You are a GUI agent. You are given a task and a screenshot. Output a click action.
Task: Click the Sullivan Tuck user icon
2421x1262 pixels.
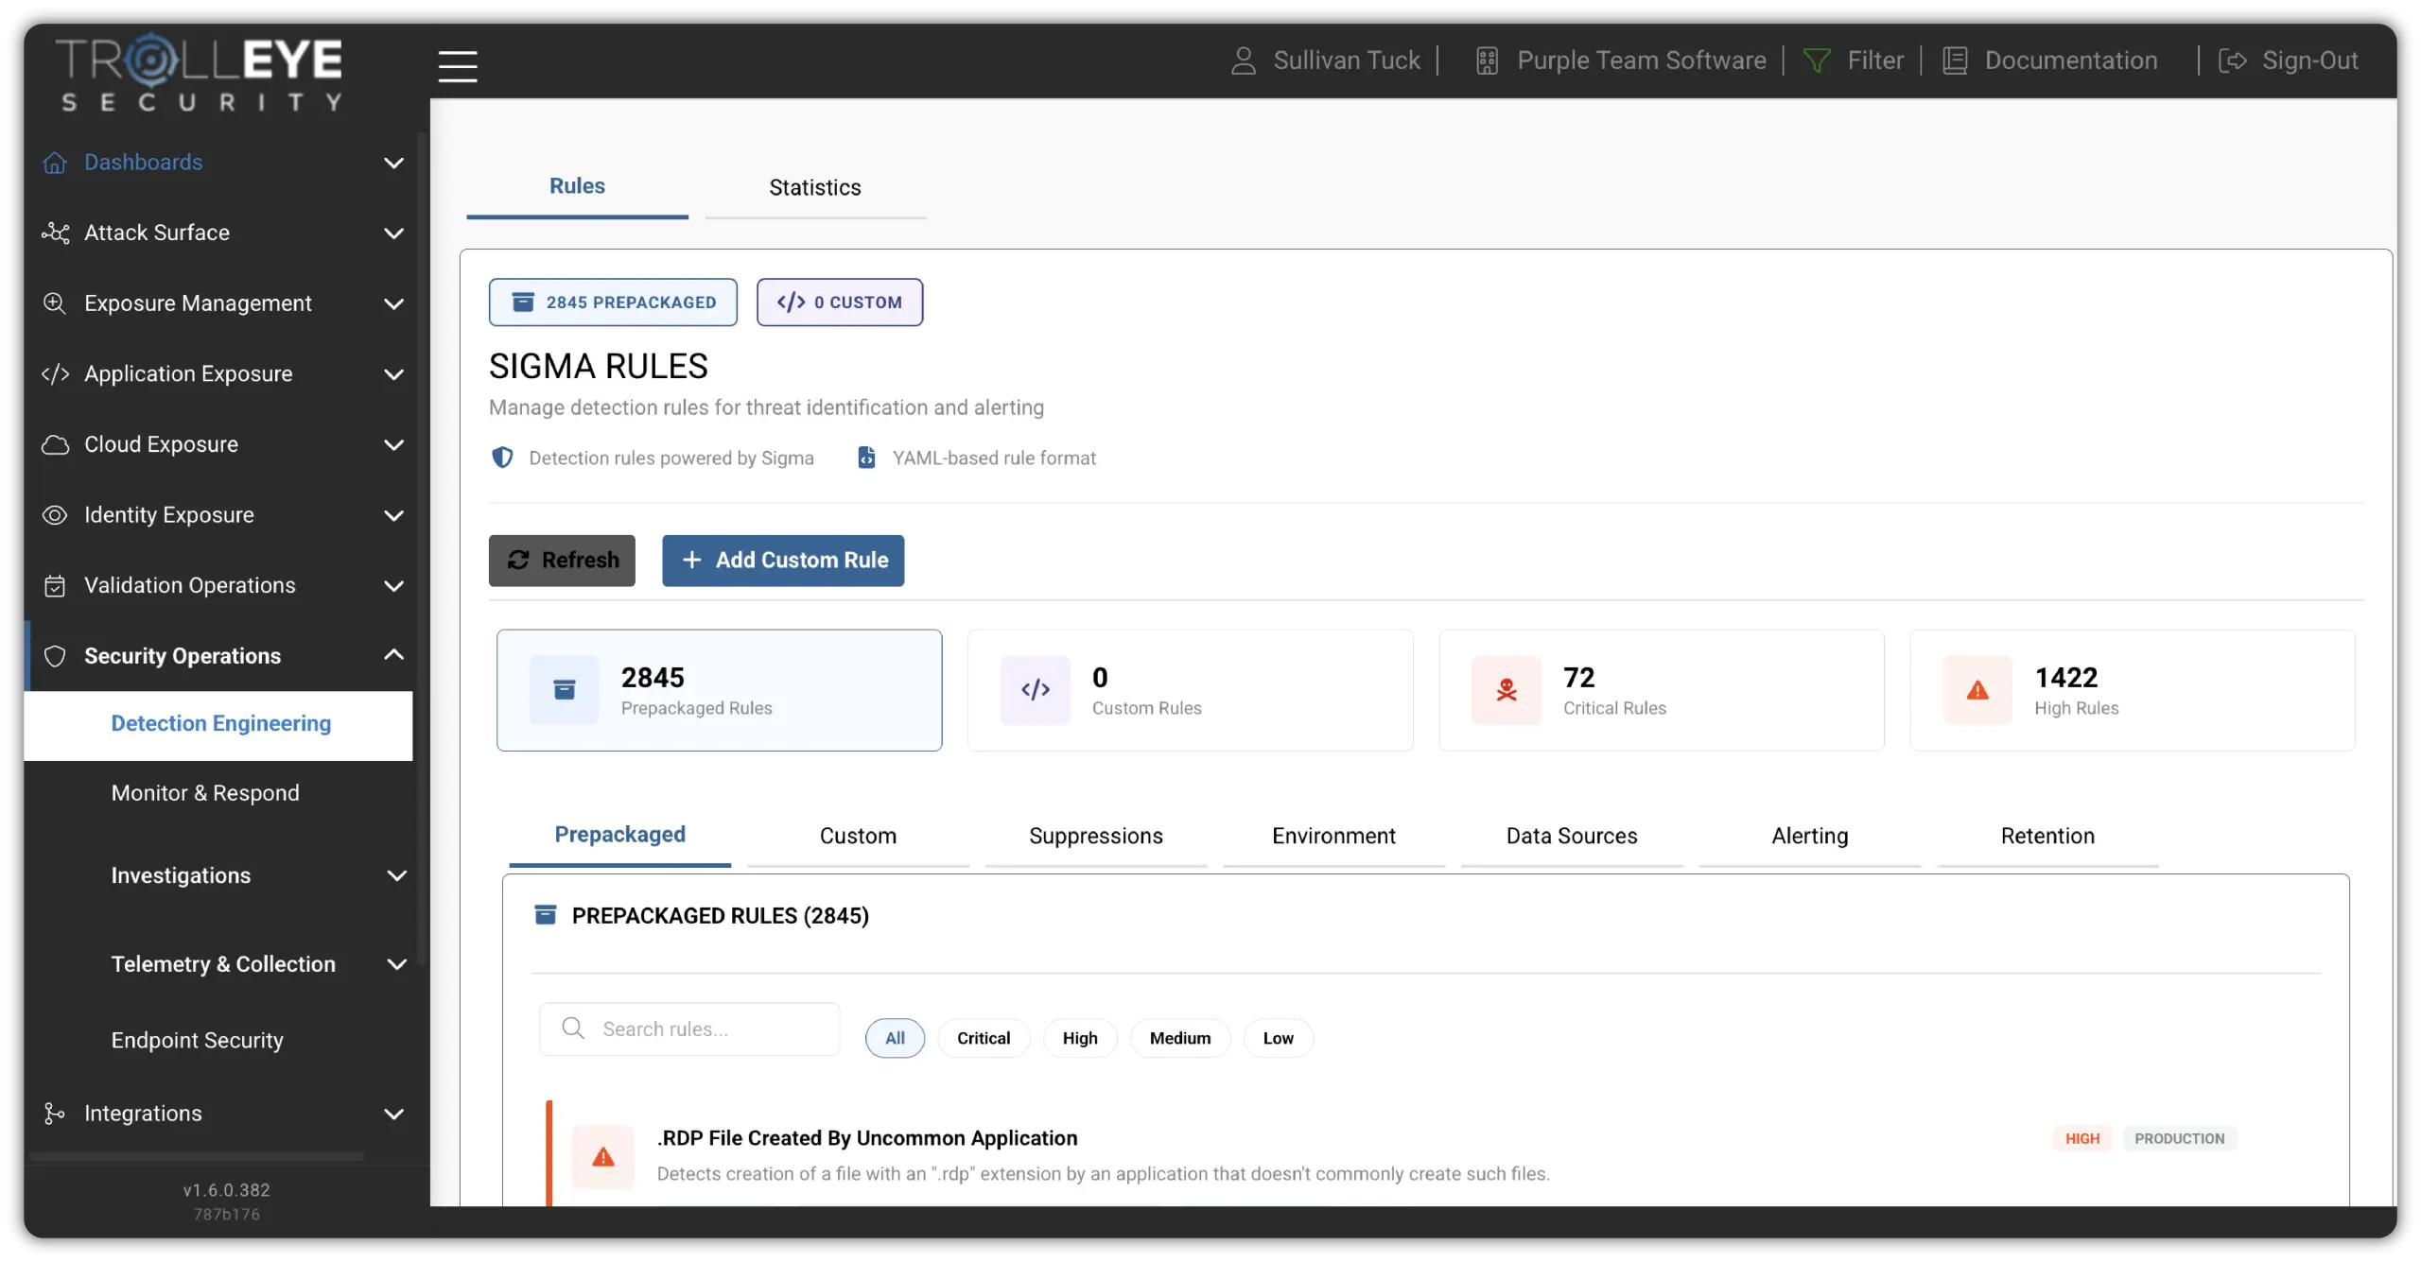click(x=1244, y=61)
